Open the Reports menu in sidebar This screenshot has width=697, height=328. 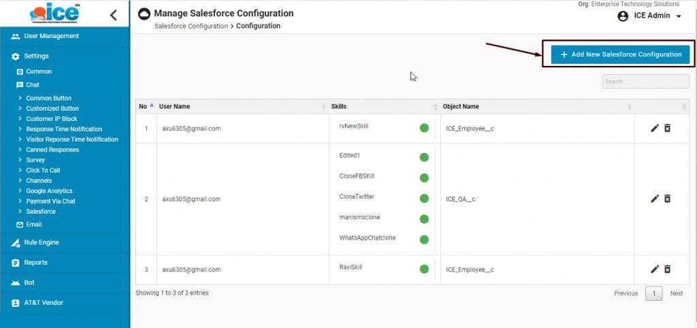pyautogui.click(x=35, y=263)
